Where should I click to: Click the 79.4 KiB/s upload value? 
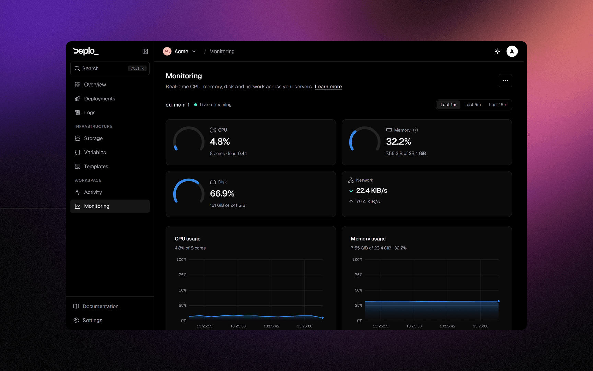pyautogui.click(x=368, y=202)
